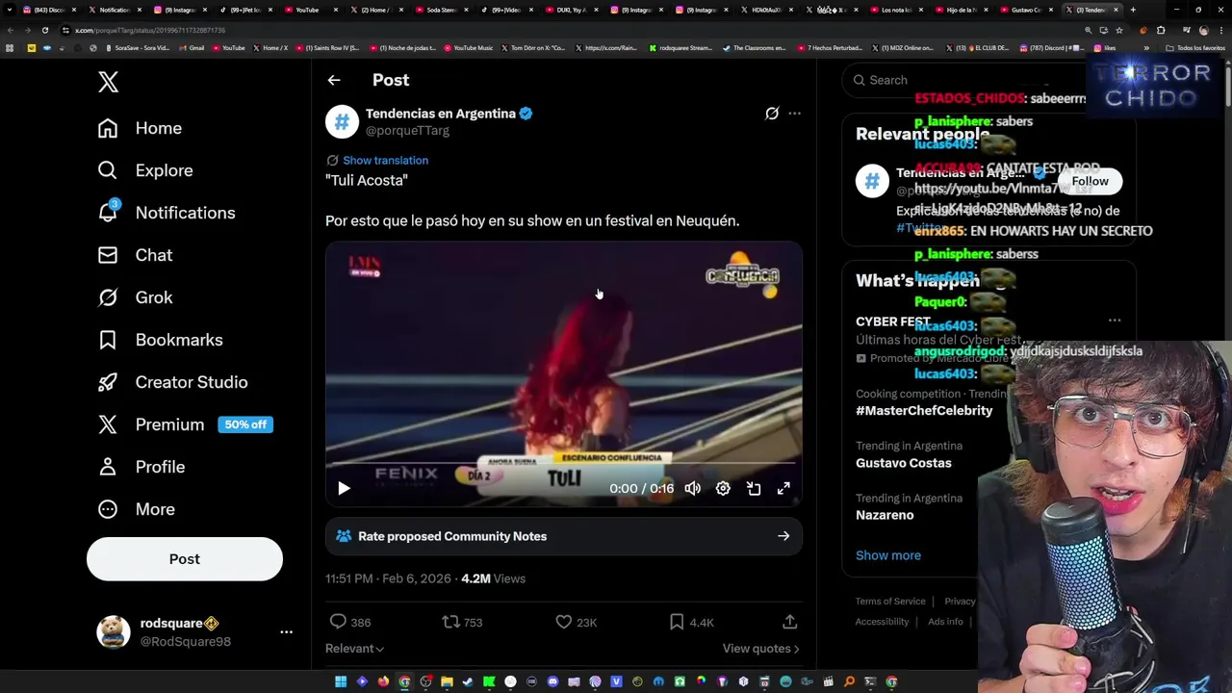1232x693 pixels.
Task: Expand the Relevant replies sort dropdown
Action: 354,649
